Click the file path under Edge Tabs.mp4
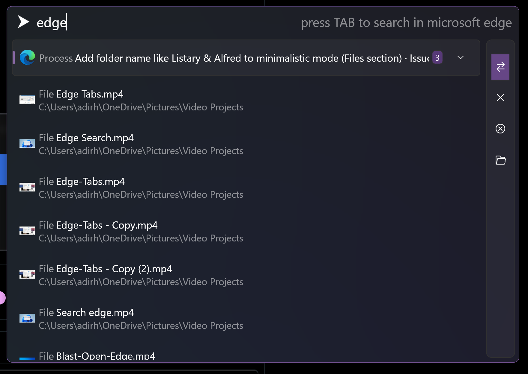528x374 pixels. tap(141, 107)
